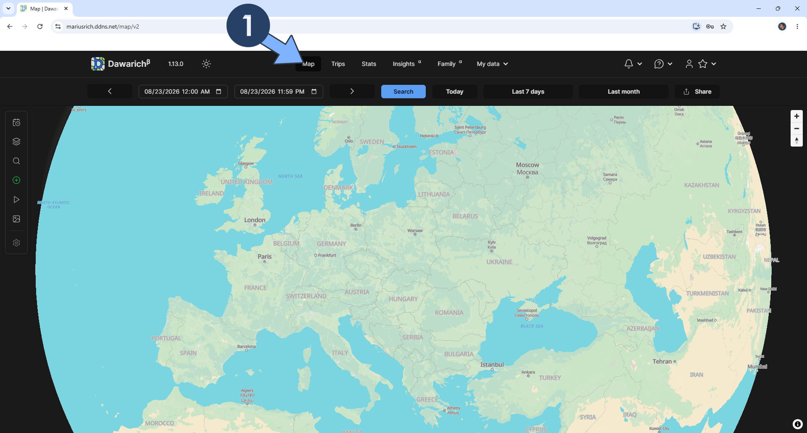Viewport: 807px width, 433px height.
Task: Expand the My data dropdown
Action: [492, 64]
